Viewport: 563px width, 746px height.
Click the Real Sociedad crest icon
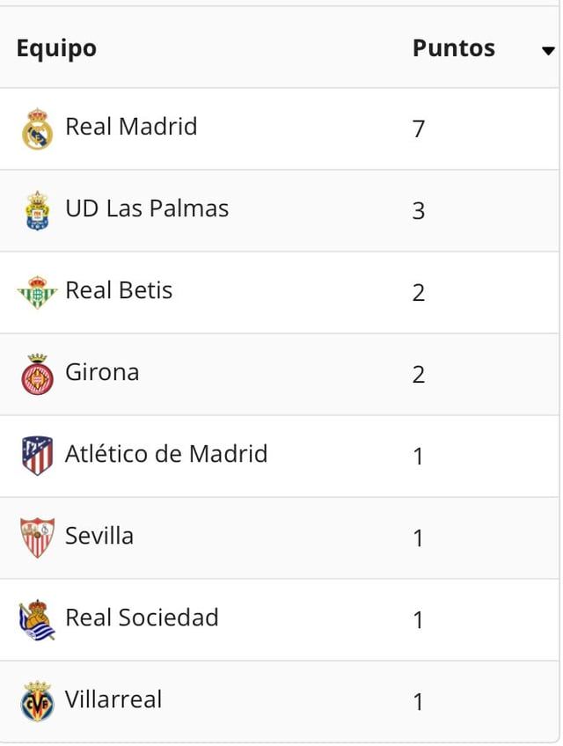[x=37, y=619]
